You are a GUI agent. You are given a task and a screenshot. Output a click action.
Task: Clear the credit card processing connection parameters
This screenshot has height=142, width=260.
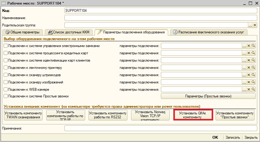[248, 53]
